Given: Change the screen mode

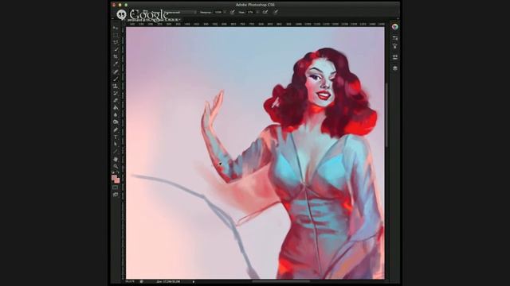Looking at the screenshot, I should tap(116, 195).
